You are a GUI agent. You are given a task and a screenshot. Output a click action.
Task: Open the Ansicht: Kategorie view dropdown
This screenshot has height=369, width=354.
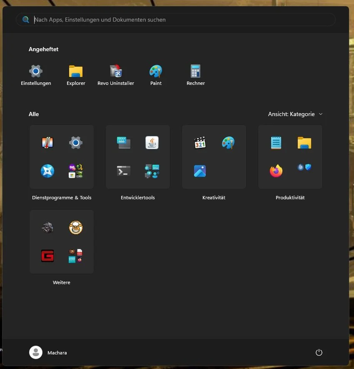pos(295,114)
